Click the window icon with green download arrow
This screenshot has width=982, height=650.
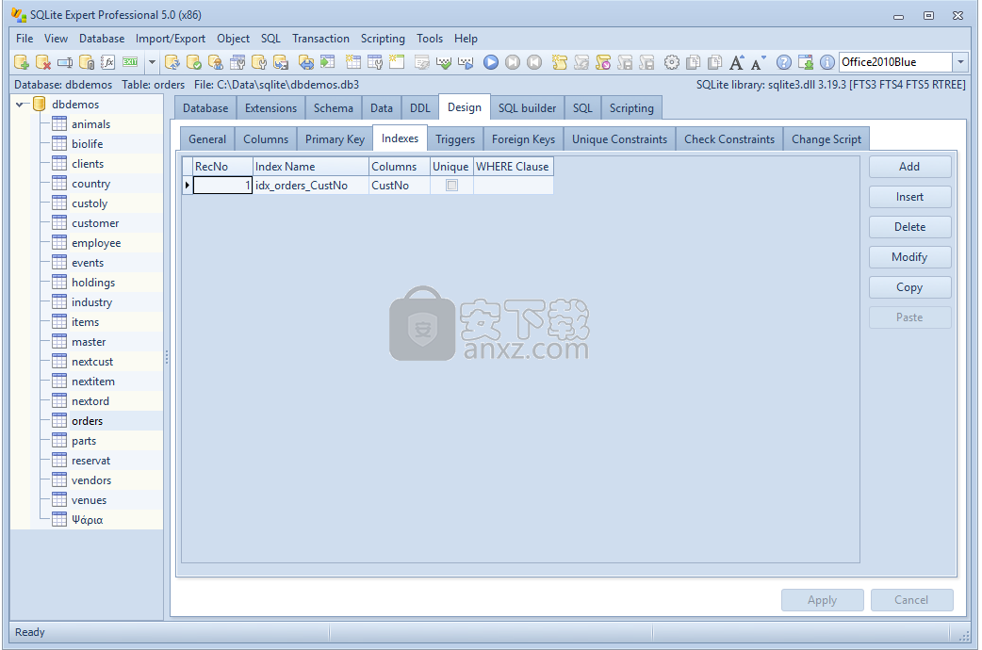click(x=806, y=62)
